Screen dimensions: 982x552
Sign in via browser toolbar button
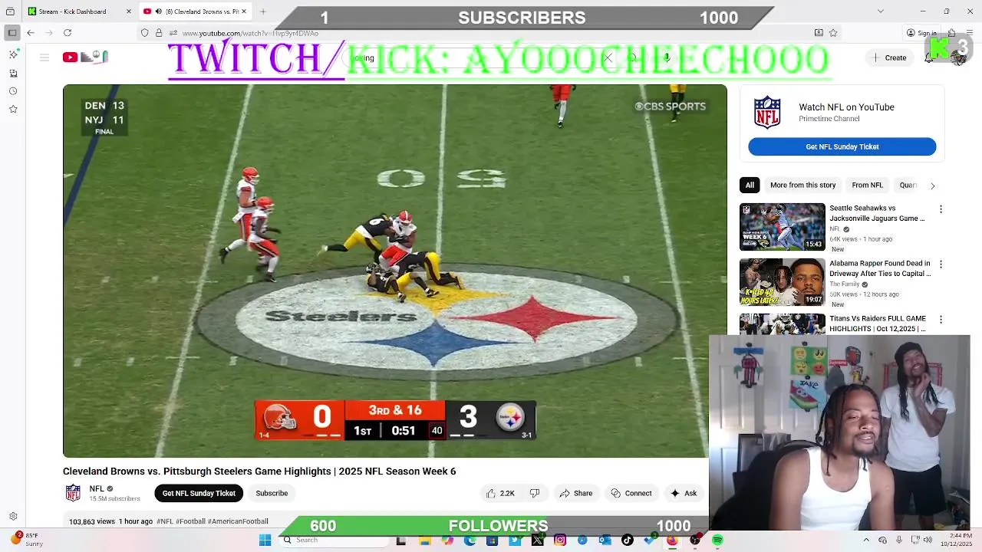(921, 33)
